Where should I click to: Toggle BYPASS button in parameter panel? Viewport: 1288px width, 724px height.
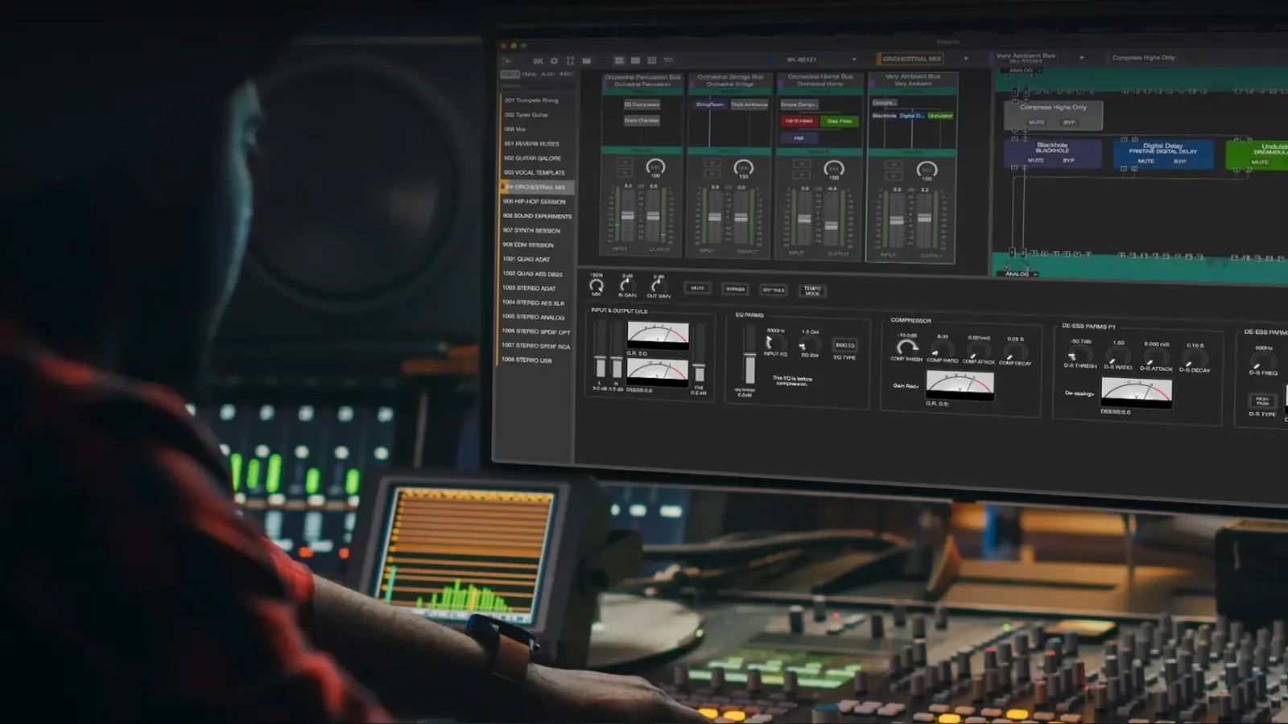click(735, 289)
